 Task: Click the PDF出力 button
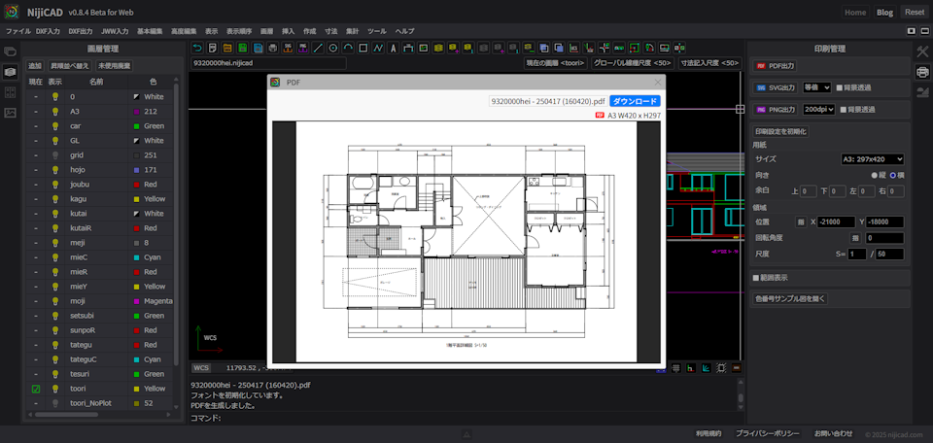click(776, 66)
